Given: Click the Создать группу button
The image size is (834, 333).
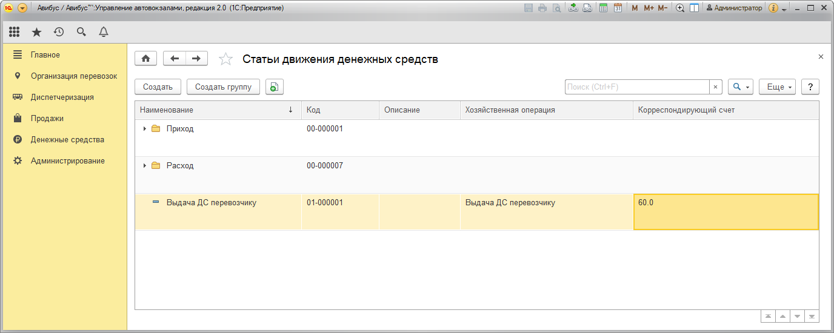Looking at the screenshot, I should pyautogui.click(x=223, y=87).
